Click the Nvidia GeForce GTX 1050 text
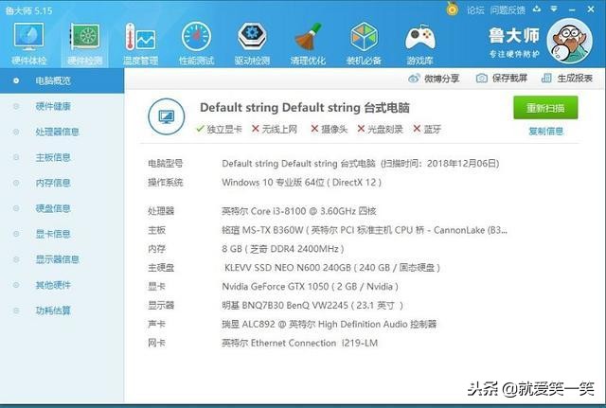The height and width of the screenshot is (408, 606). (310, 287)
